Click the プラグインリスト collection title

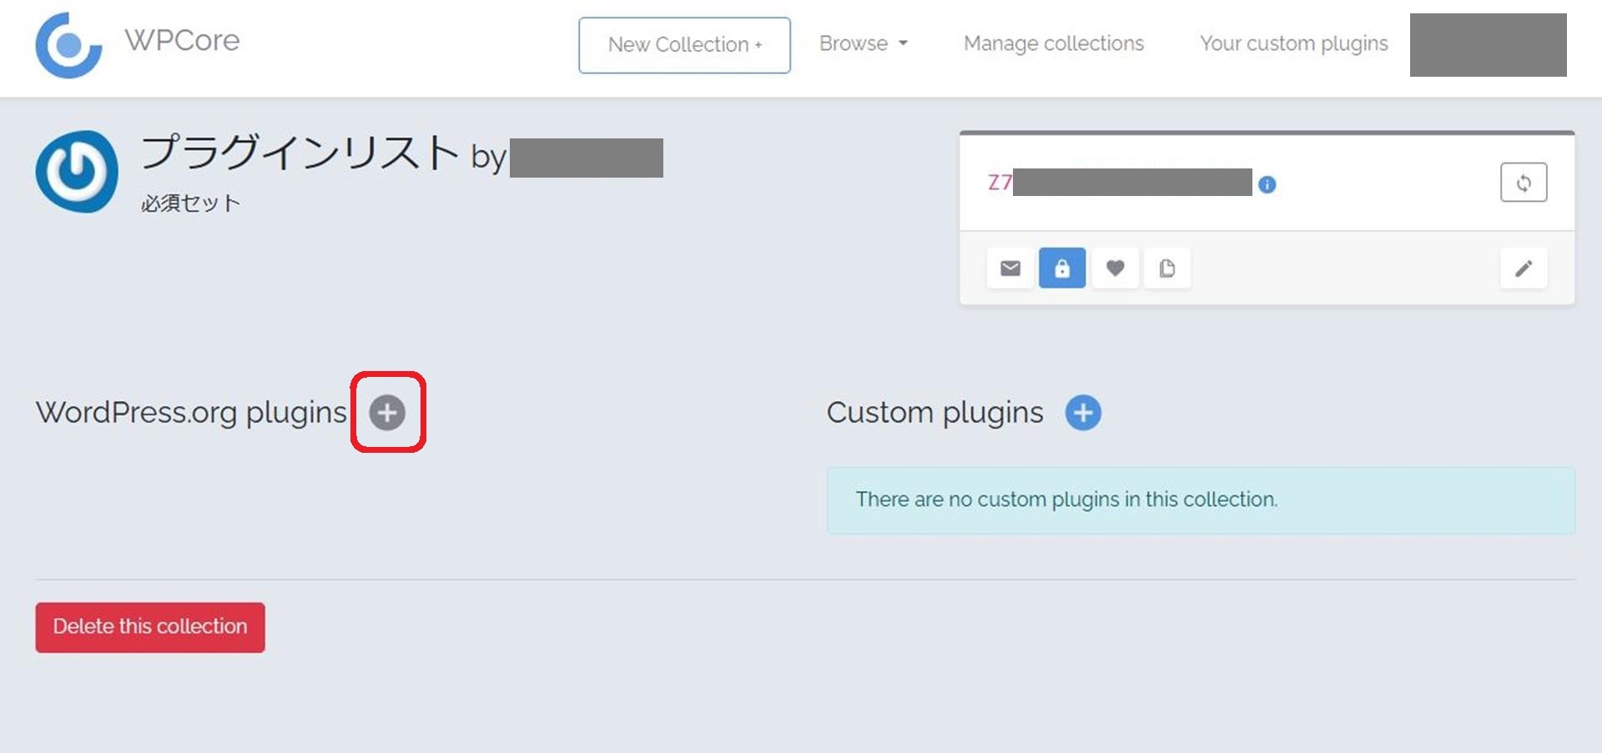point(300,153)
